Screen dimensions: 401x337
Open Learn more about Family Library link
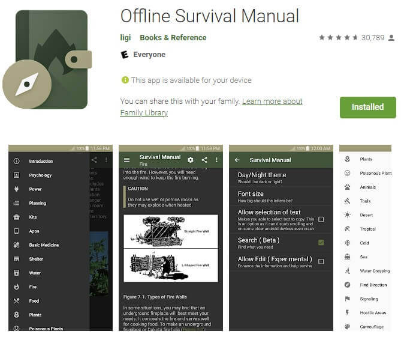tap(211, 107)
